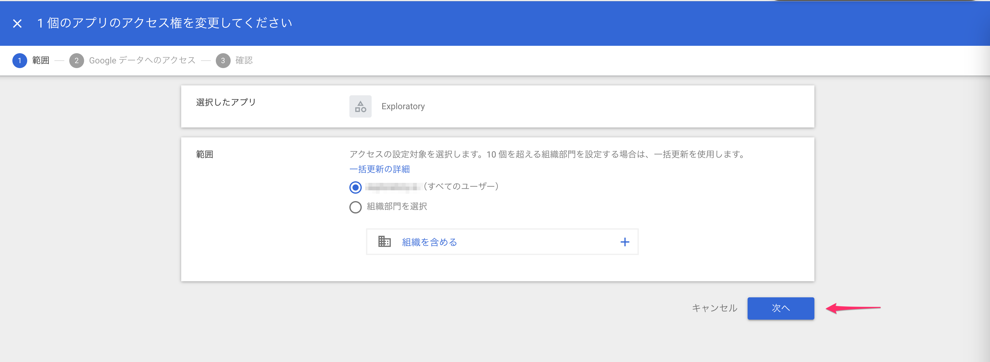Click the すべてのユーザー label text
This screenshot has height=362, width=990.
461,187
